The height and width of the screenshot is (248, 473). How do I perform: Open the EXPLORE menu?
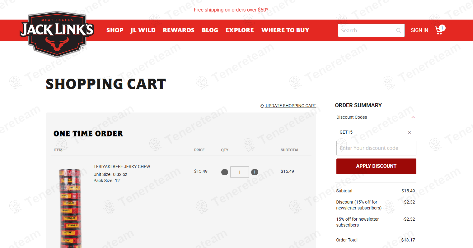pos(240,30)
